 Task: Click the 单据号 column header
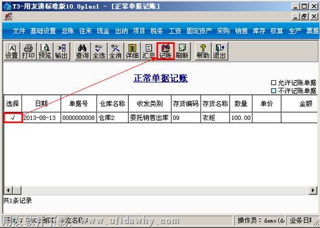click(79, 103)
